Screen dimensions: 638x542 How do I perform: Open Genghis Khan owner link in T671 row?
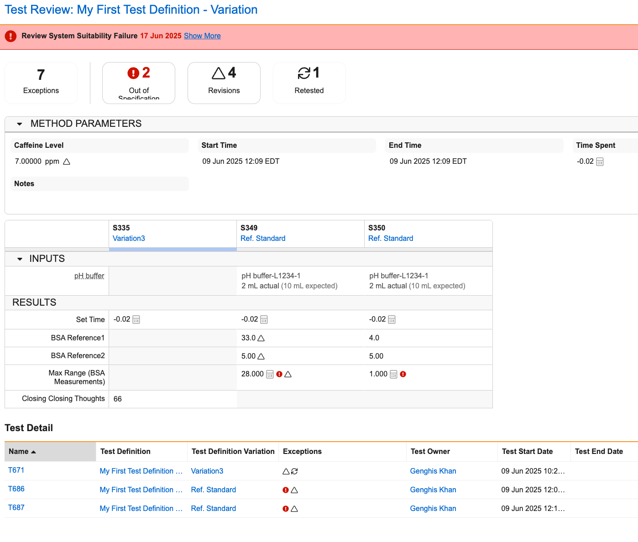(433, 471)
